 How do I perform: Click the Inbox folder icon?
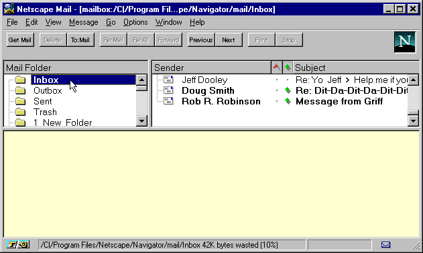[20, 80]
